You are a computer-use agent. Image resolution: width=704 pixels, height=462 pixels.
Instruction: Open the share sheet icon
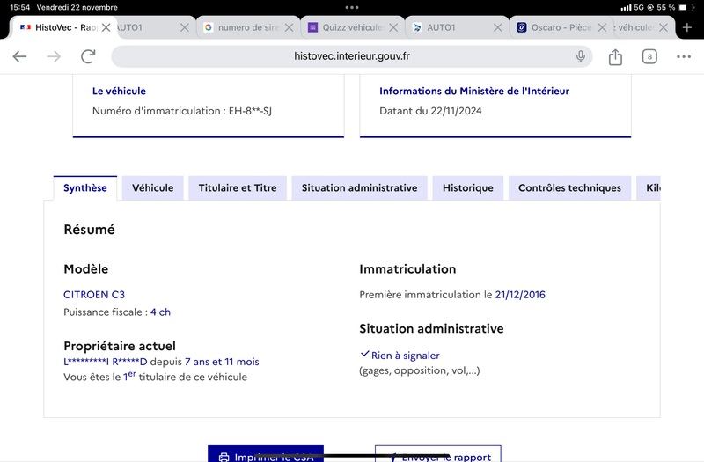click(615, 56)
